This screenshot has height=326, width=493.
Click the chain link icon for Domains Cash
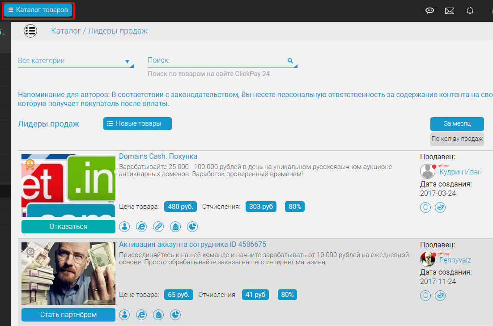click(x=158, y=227)
